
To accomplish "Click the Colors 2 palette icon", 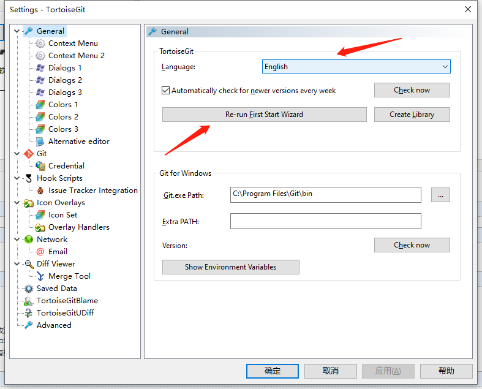I will coord(40,117).
